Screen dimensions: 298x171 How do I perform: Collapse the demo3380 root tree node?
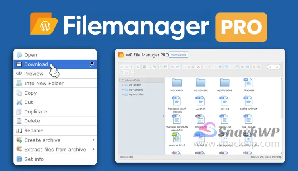[121, 80]
